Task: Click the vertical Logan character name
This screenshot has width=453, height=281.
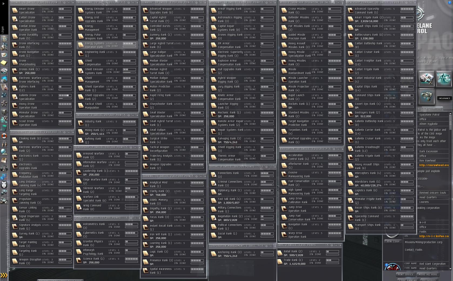Action: 3,29
